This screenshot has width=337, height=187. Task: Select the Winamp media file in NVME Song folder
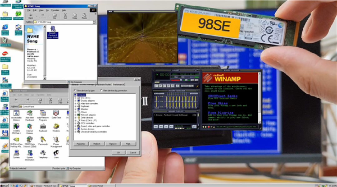point(53,32)
